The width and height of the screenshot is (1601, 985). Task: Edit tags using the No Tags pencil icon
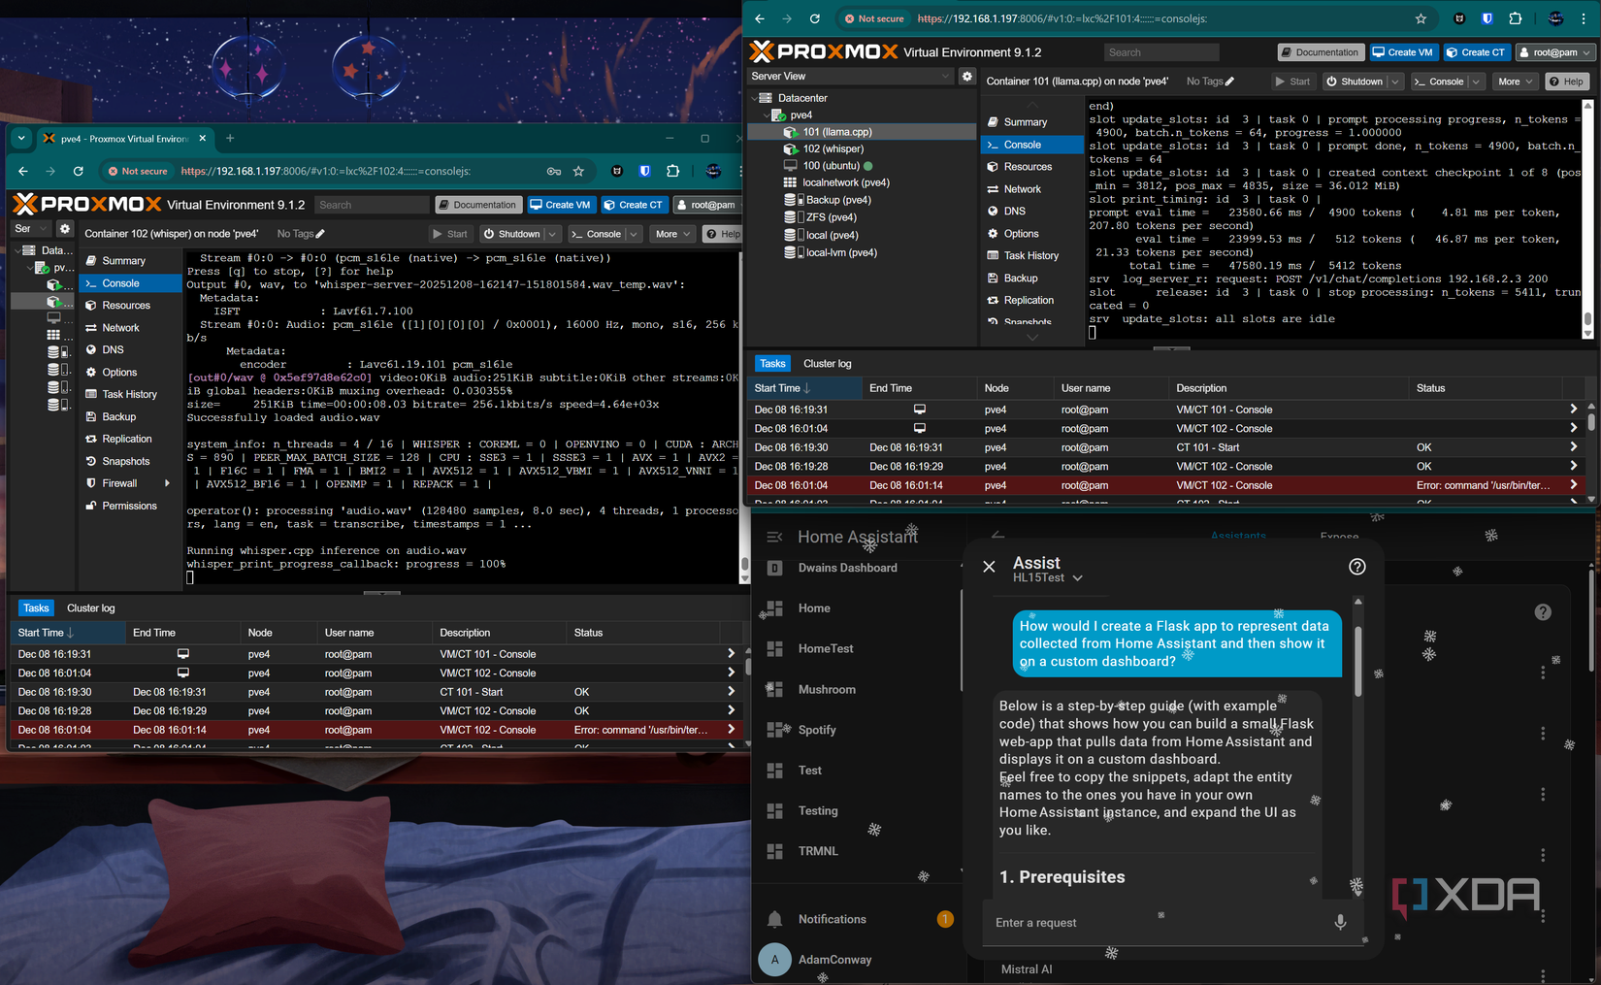(1228, 82)
